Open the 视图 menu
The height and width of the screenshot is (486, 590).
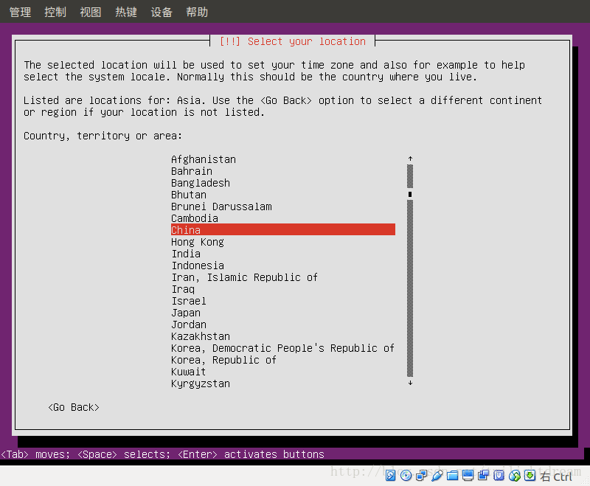pyautogui.click(x=90, y=11)
